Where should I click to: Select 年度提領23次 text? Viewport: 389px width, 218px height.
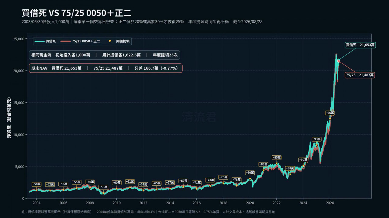pyautogui.click(x=165, y=55)
